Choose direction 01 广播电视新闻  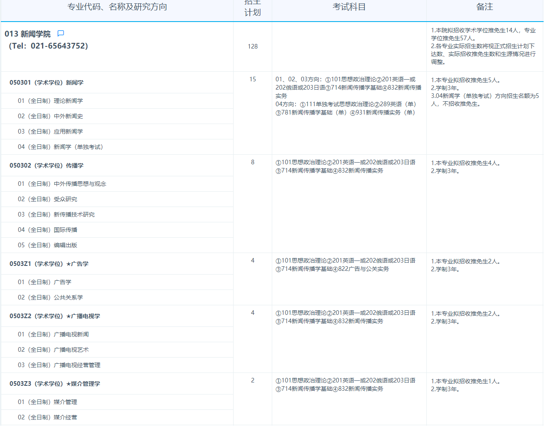[x=53, y=334]
